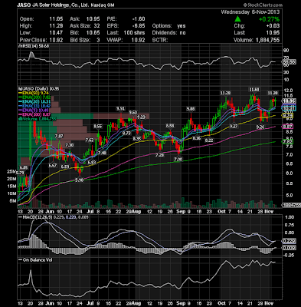Screen dimensions: 301x307
Task: Click the +0.27% percent change value
Action: (269, 19)
